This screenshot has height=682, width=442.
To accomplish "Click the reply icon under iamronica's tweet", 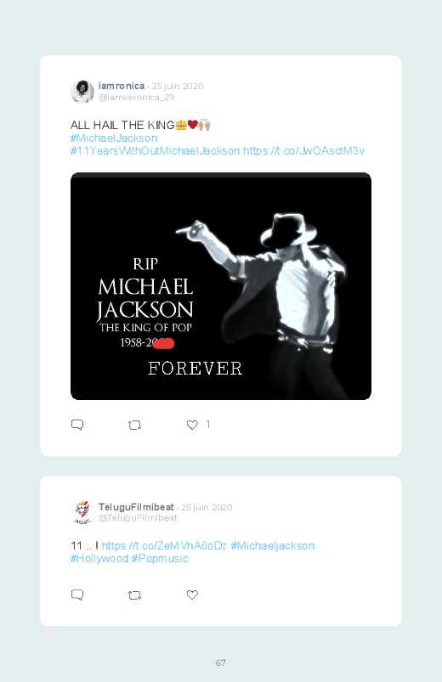I will pos(77,425).
